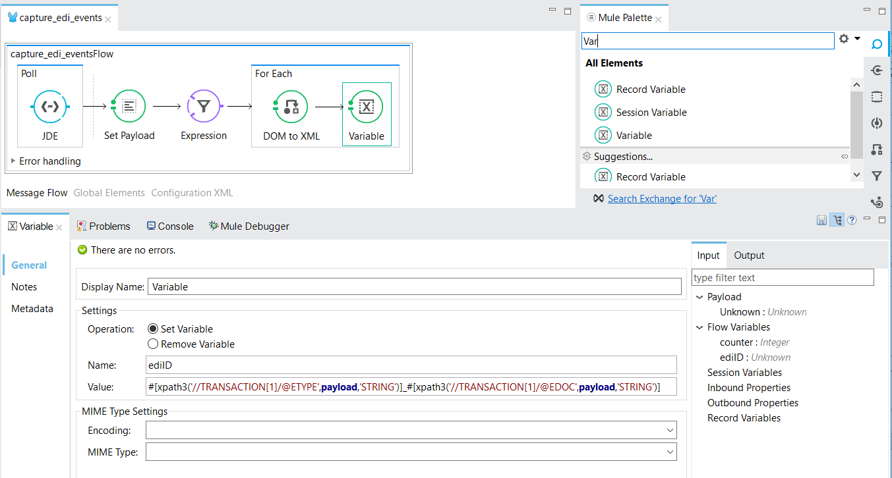Click the Exchange logo icon
Image resolution: width=892 pixels, height=478 pixels.
tap(598, 199)
